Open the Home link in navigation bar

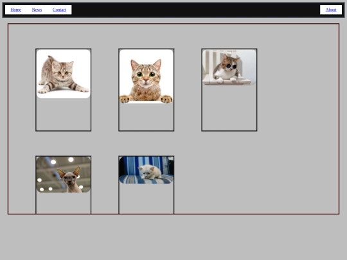(x=15, y=10)
